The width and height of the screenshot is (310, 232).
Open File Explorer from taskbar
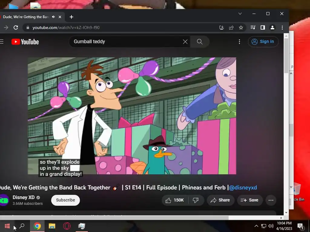(52, 226)
